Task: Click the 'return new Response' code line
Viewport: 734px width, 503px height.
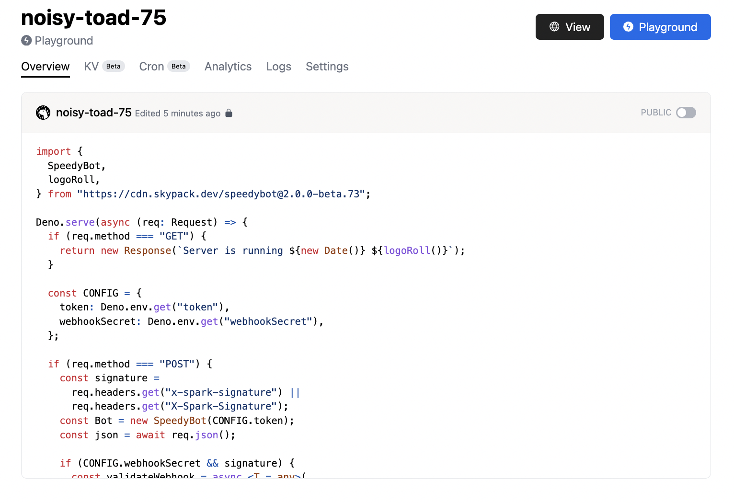Action: (263, 251)
